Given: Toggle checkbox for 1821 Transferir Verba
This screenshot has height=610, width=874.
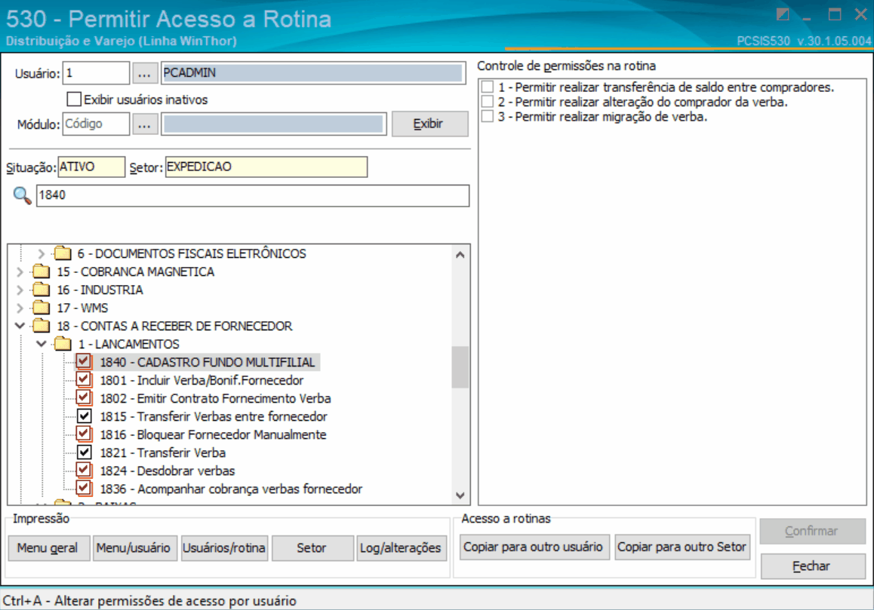Looking at the screenshot, I should 84,452.
